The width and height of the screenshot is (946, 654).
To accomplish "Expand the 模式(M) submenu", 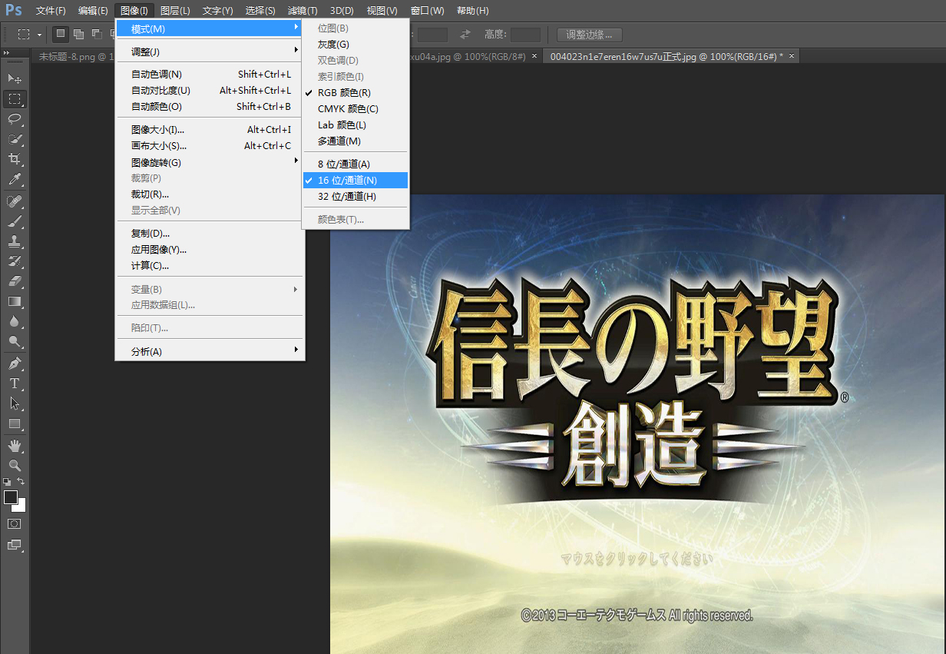I will [210, 28].
